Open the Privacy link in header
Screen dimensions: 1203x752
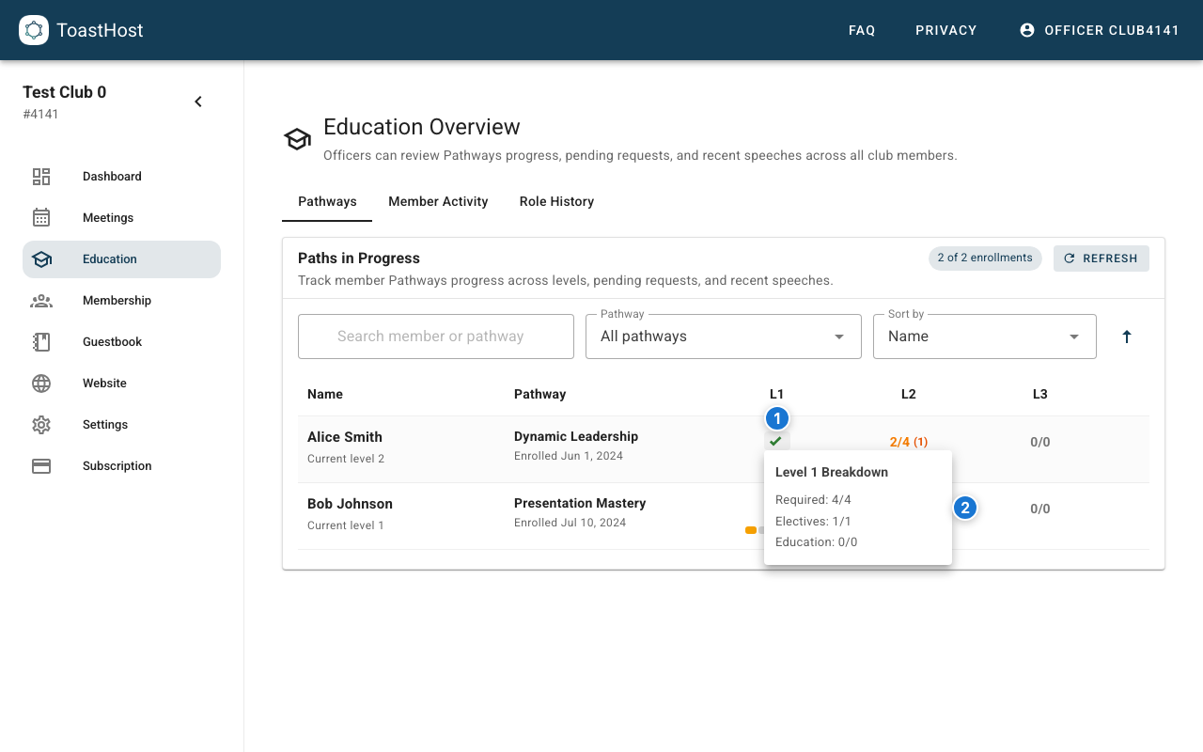coord(945,30)
